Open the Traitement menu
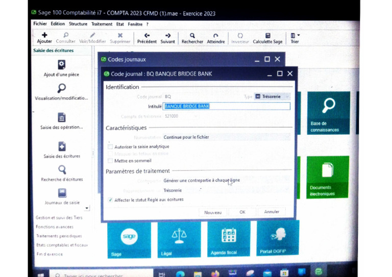Screen dimensions: 392x277 102,24
